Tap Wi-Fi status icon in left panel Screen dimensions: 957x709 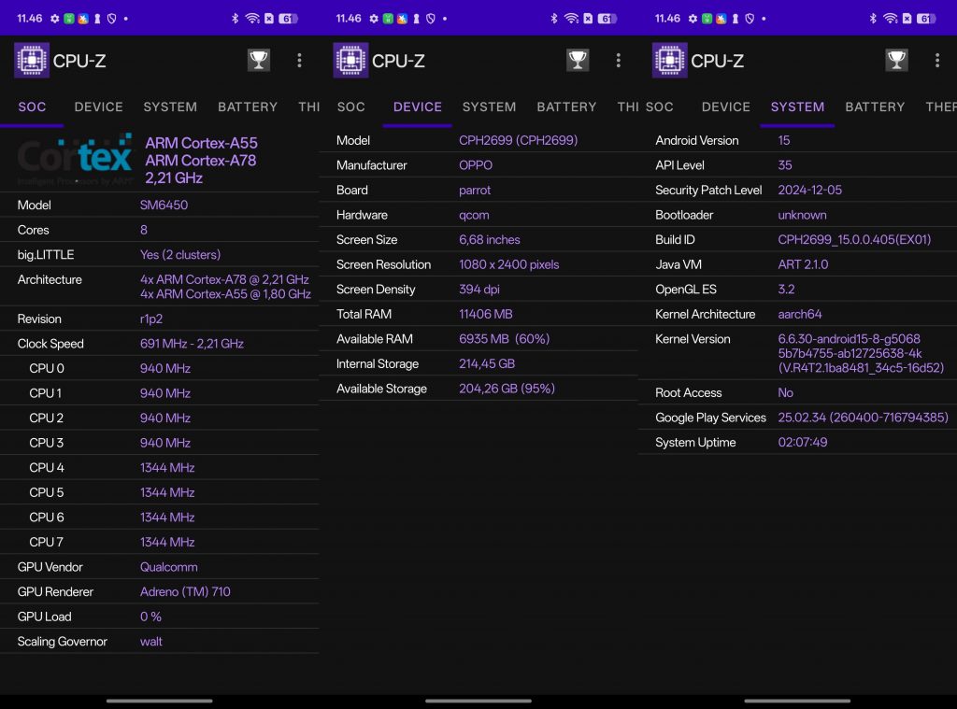[252, 19]
